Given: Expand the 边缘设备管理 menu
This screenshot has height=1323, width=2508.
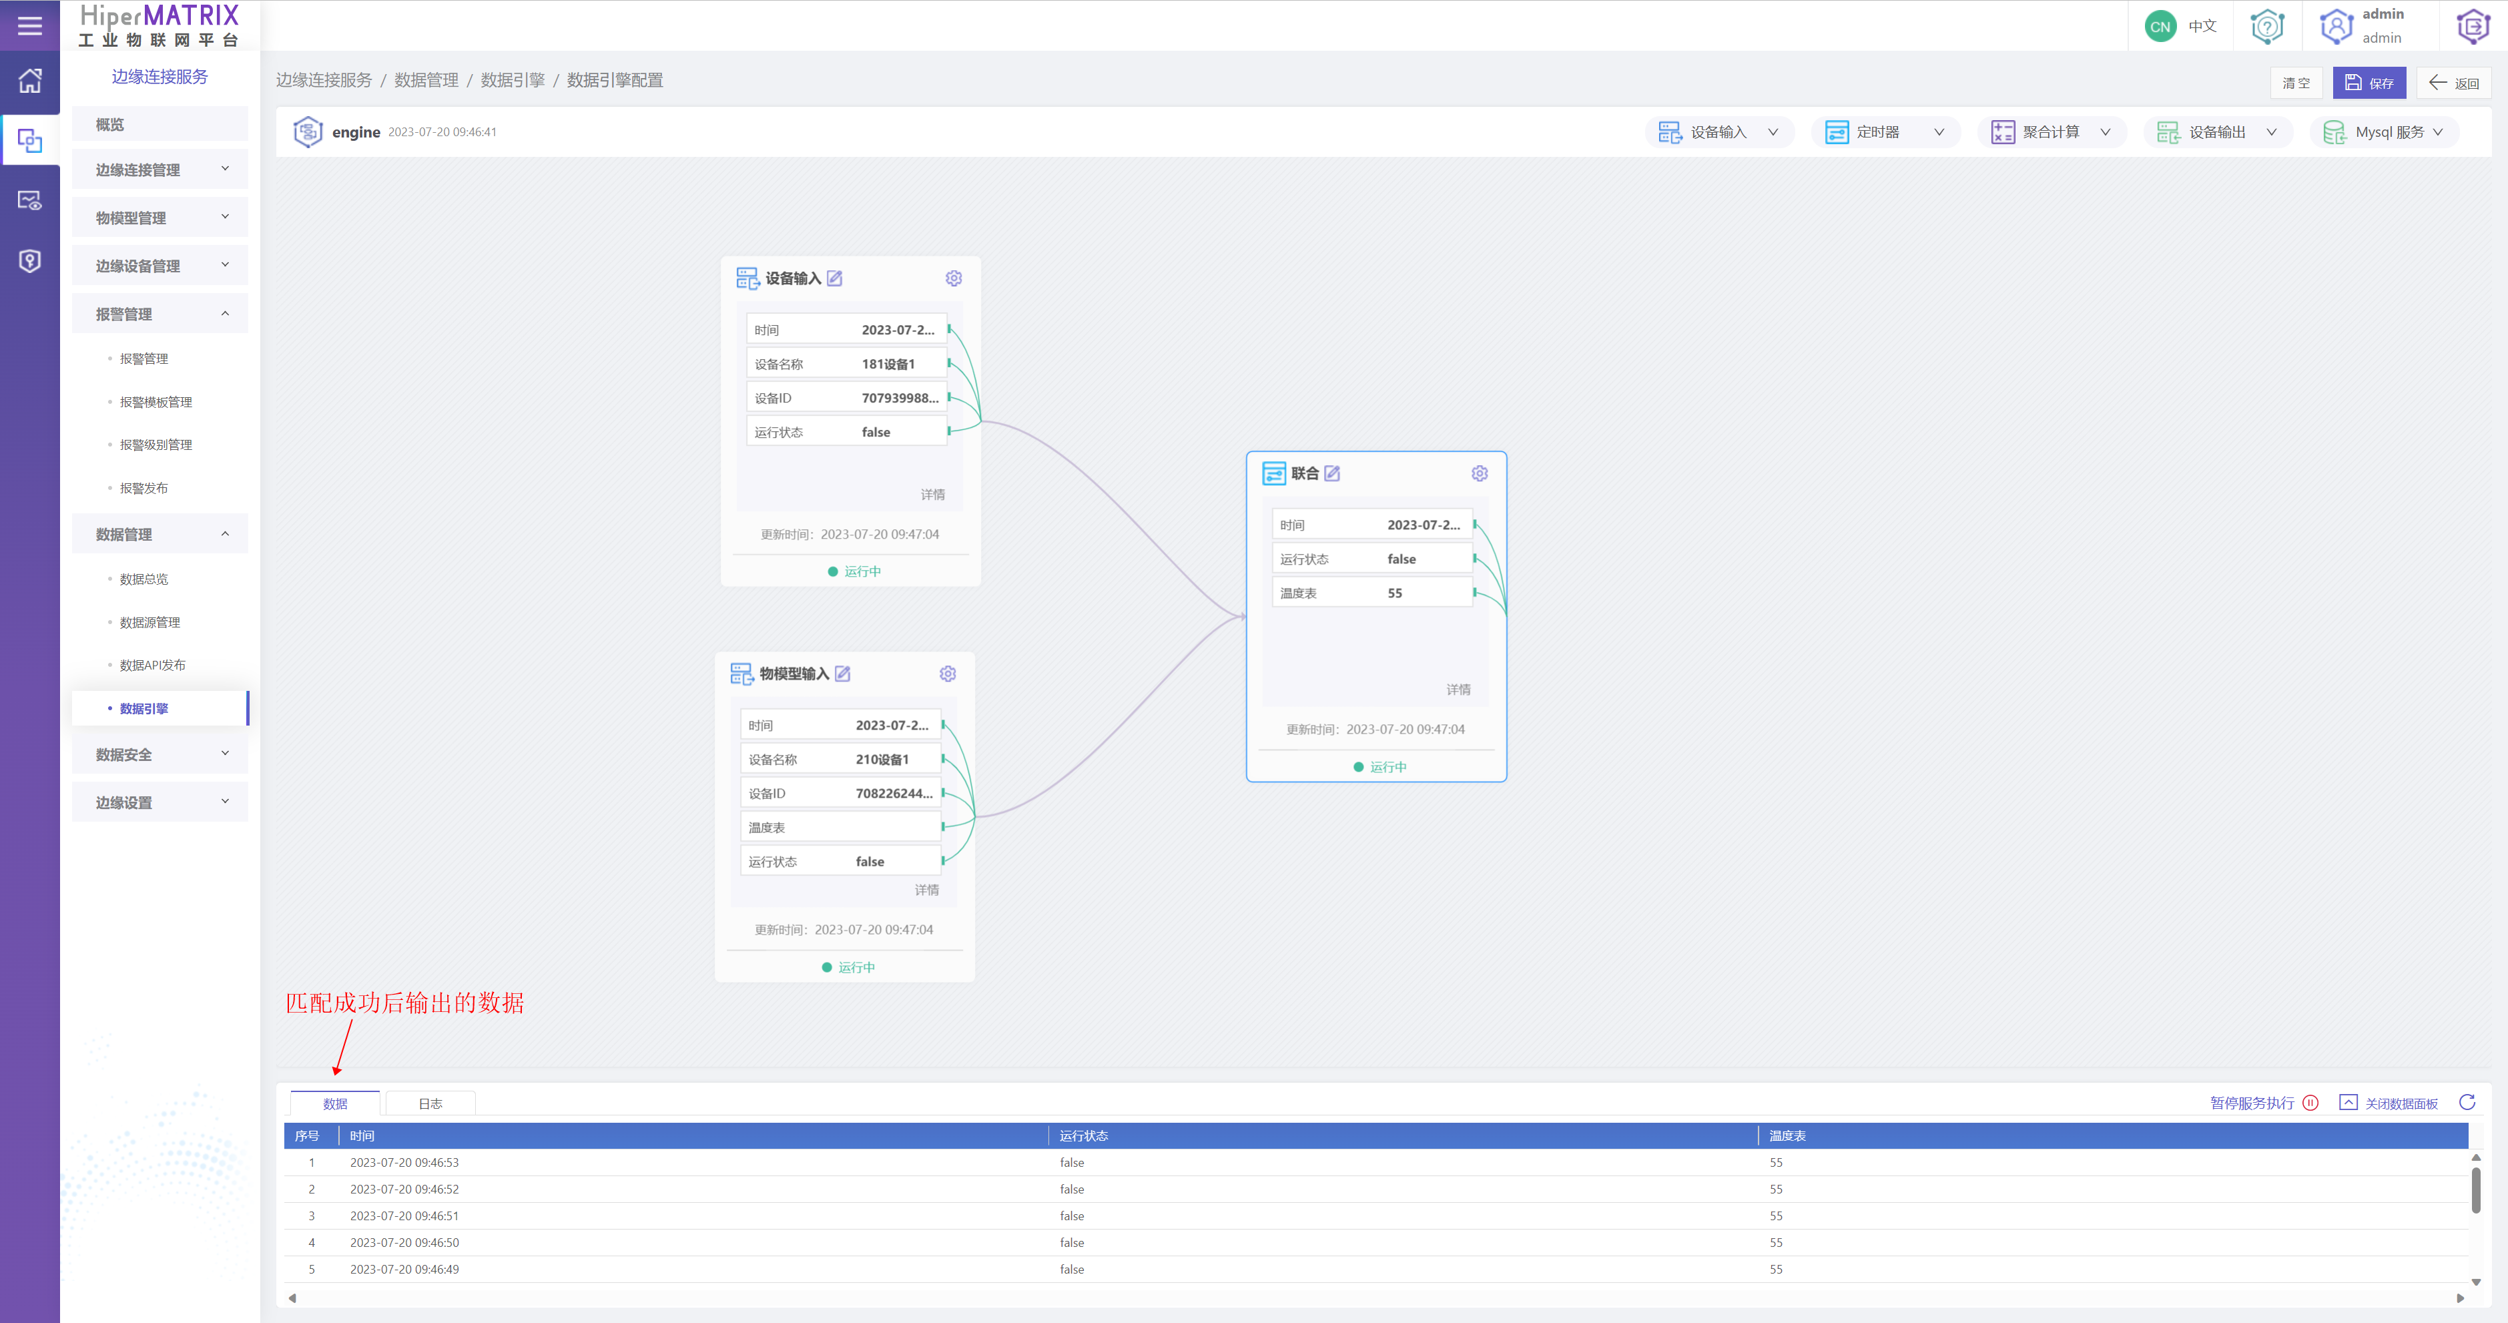Looking at the screenshot, I should pos(160,265).
